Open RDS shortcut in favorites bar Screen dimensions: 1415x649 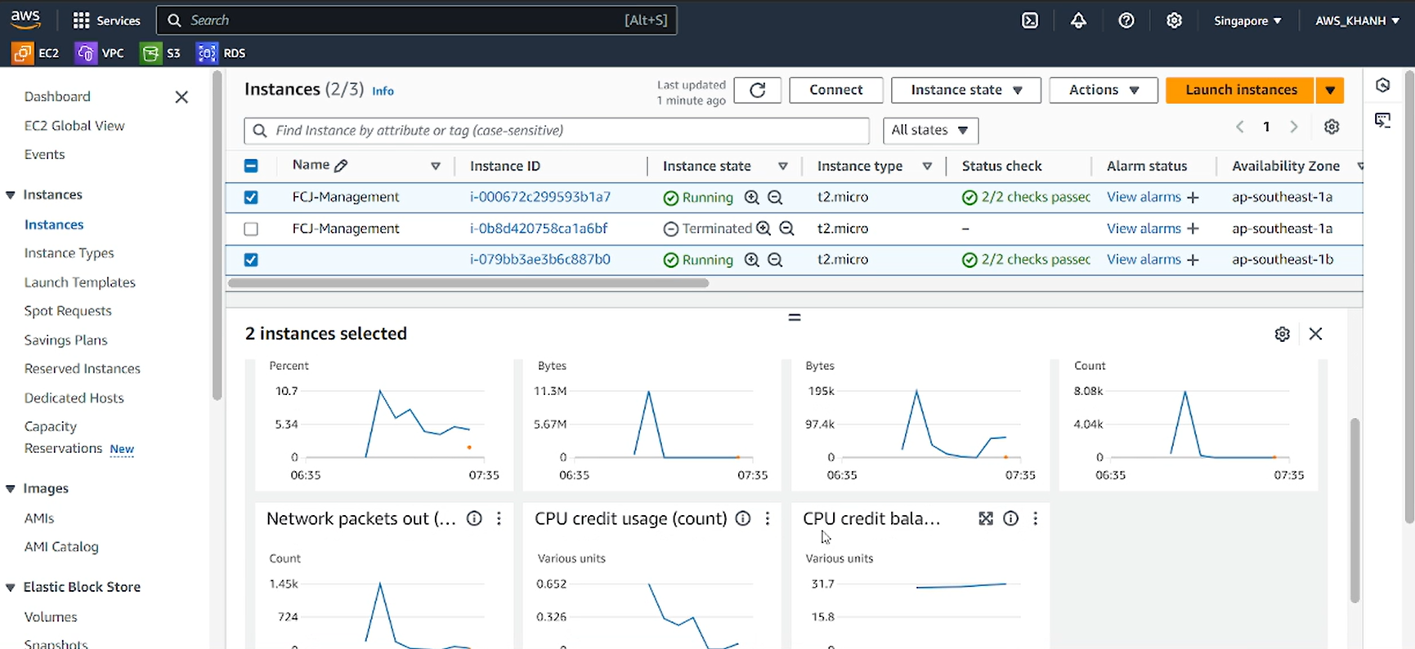[221, 53]
